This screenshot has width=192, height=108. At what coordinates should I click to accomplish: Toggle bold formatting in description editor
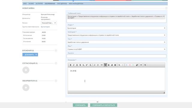click(x=70, y=65)
